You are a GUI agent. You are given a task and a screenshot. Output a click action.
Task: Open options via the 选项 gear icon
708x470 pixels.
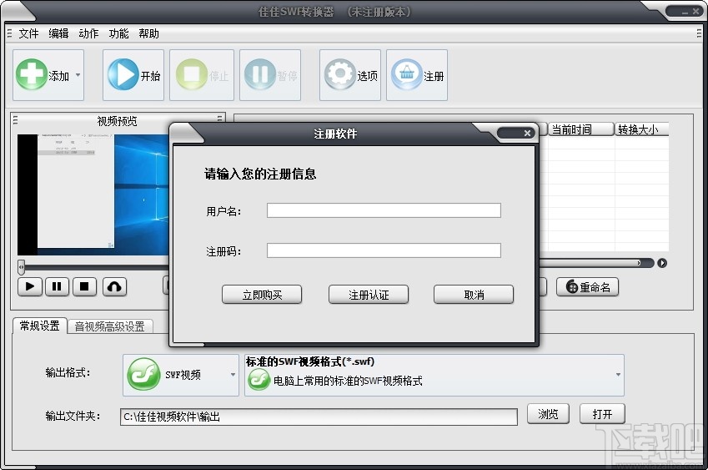pos(340,74)
